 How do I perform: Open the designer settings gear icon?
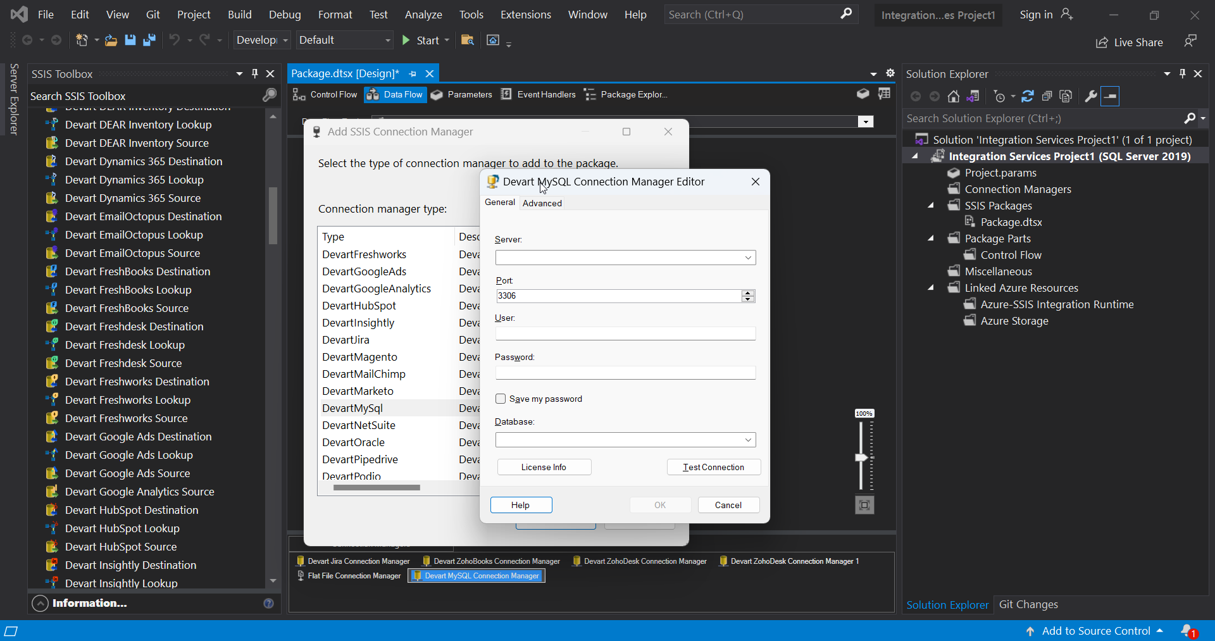[890, 73]
